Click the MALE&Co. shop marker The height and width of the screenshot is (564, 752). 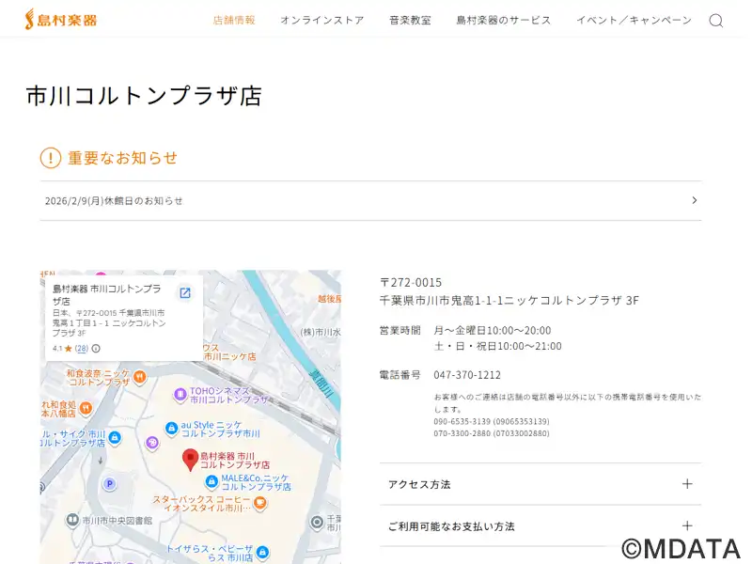(x=211, y=481)
